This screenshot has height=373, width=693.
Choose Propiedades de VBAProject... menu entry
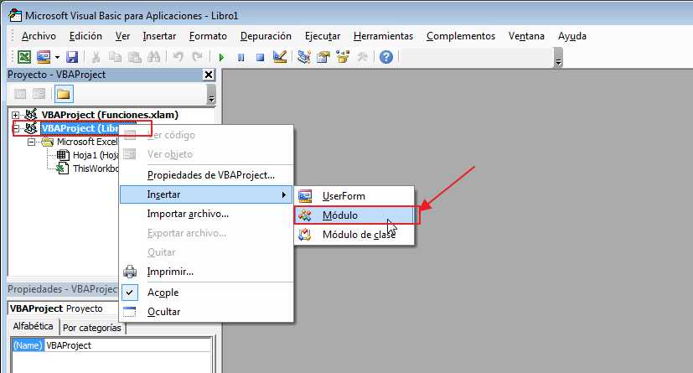pos(210,175)
